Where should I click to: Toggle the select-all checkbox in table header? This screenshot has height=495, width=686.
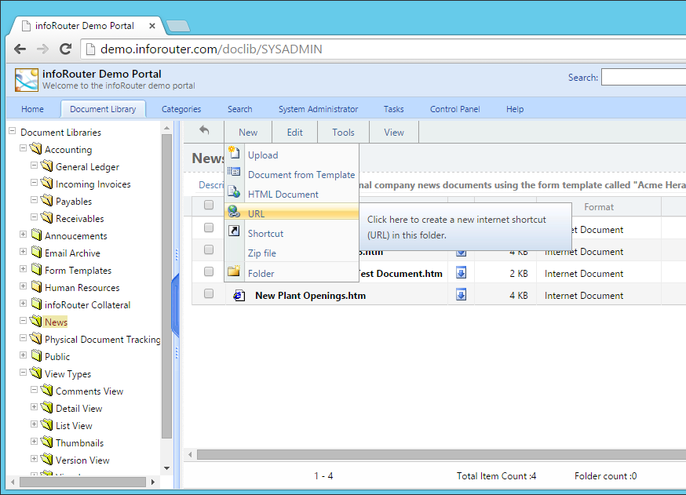pyautogui.click(x=209, y=205)
